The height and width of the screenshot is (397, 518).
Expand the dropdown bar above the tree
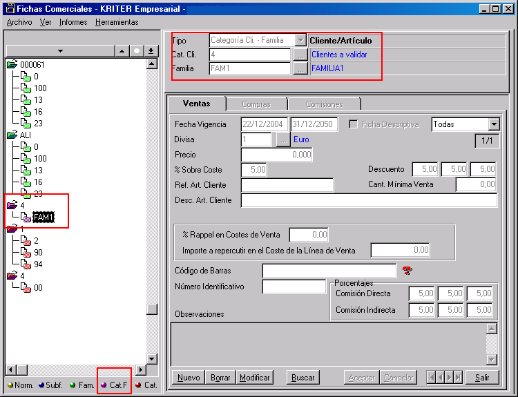(59, 51)
